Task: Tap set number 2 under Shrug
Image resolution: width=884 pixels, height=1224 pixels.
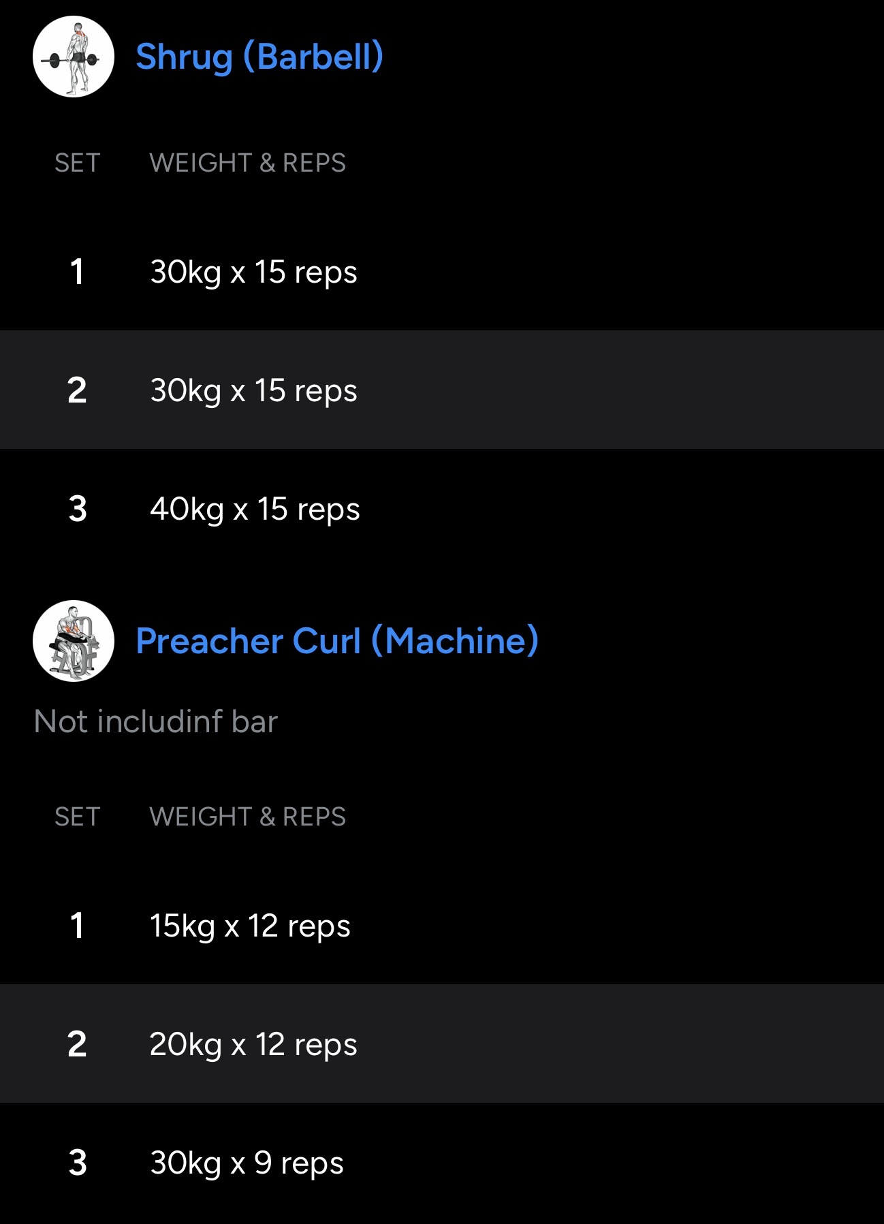Action: tap(77, 390)
